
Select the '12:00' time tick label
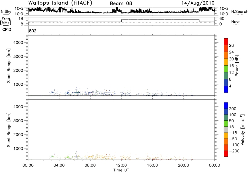pyautogui.click(x=121, y=165)
